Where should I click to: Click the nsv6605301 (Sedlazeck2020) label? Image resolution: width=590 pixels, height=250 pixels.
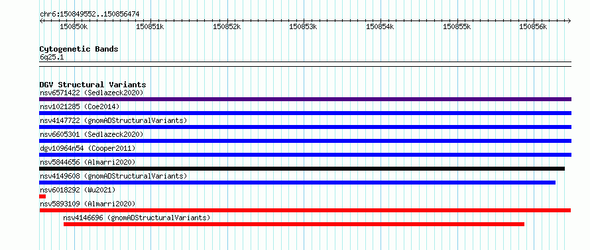coord(91,134)
